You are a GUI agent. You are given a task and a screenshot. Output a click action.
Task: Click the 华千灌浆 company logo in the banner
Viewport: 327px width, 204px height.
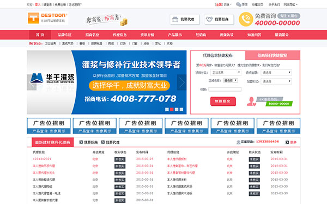click(x=52, y=78)
